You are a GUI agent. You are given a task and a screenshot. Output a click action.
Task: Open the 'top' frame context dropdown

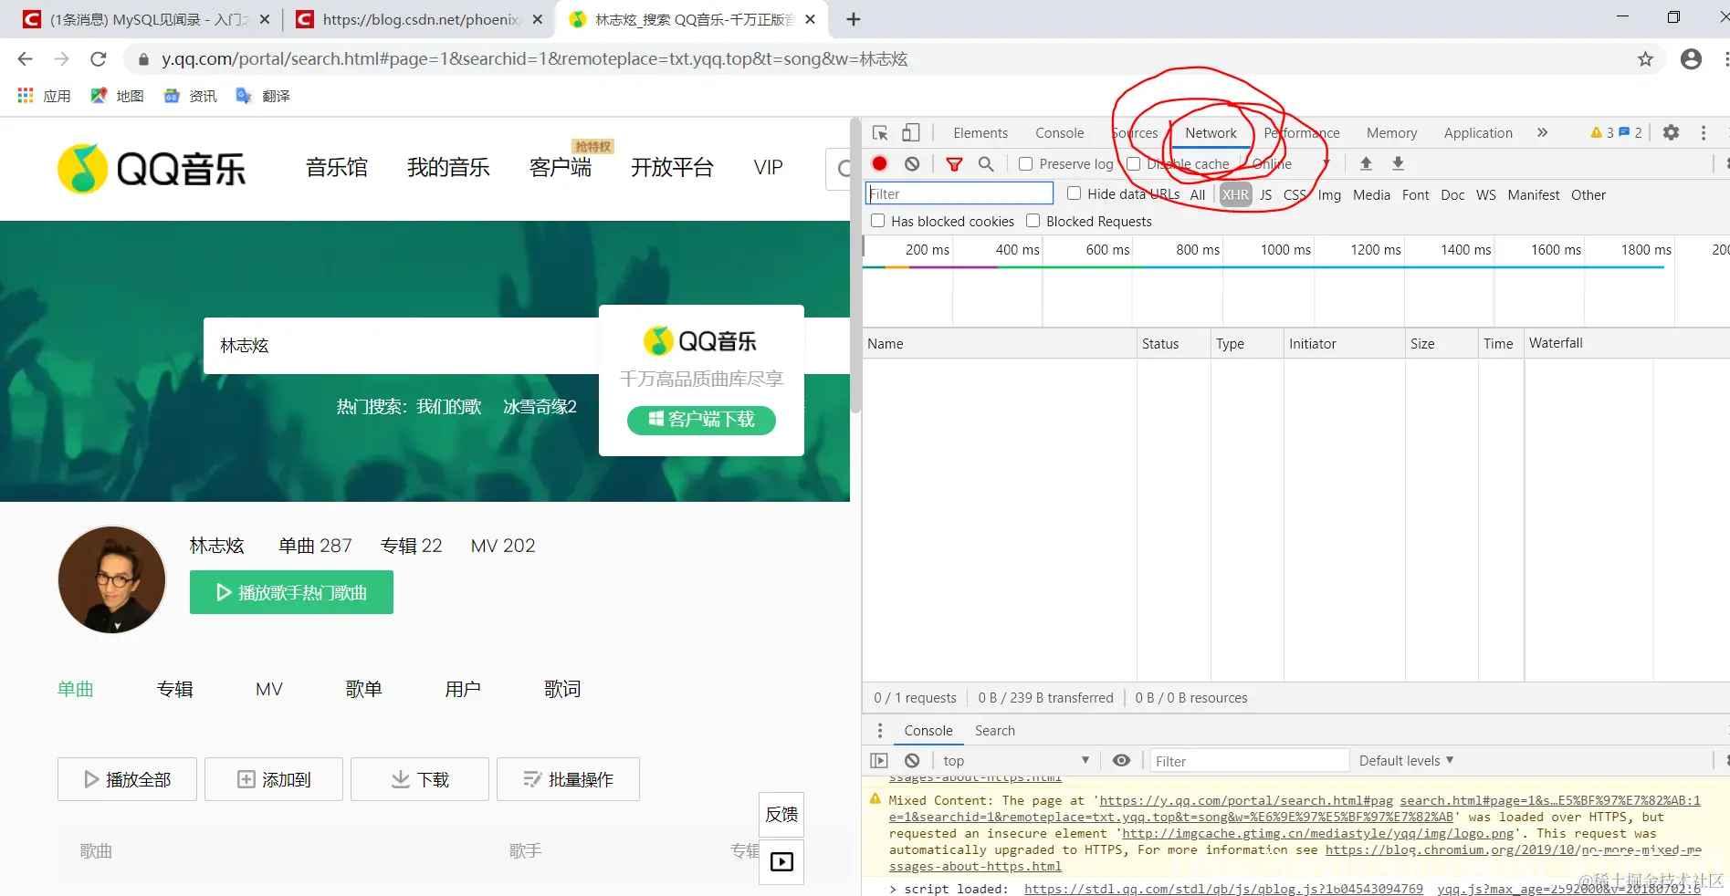pos(1016,760)
